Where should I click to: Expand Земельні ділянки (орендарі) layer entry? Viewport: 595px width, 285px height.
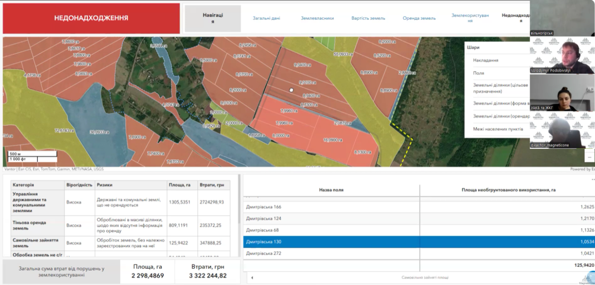[x=501, y=116]
